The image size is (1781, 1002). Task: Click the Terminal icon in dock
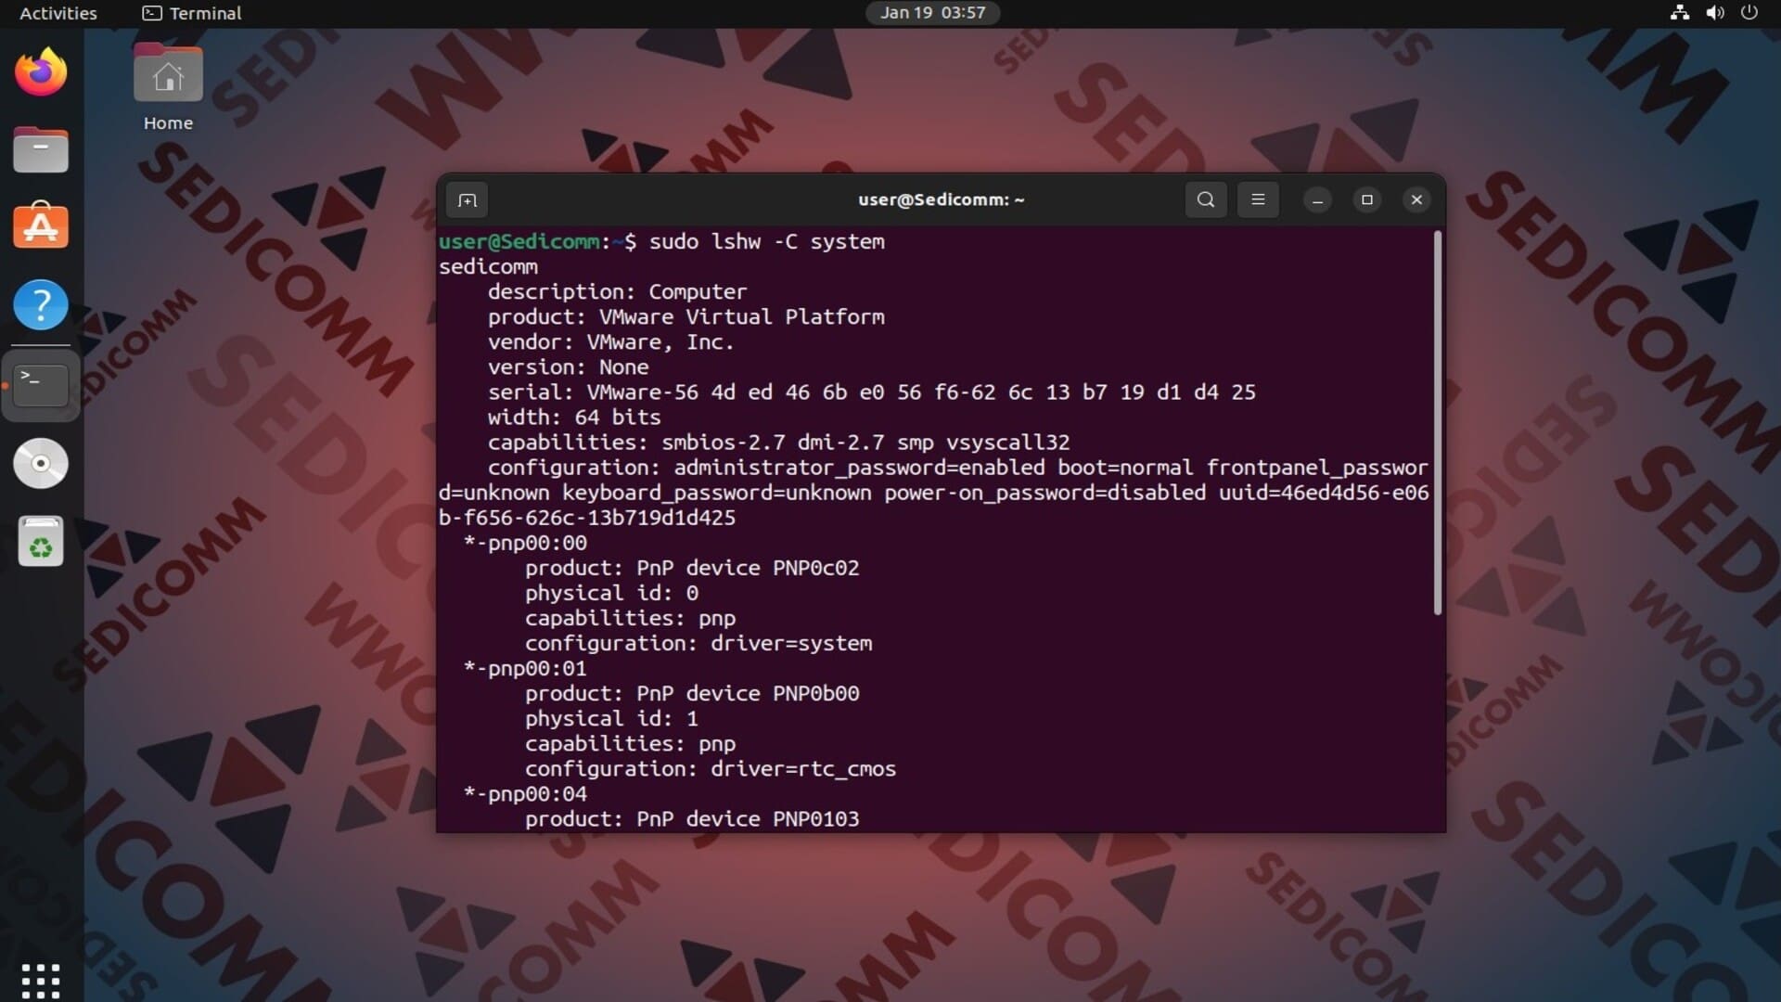click(41, 384)
